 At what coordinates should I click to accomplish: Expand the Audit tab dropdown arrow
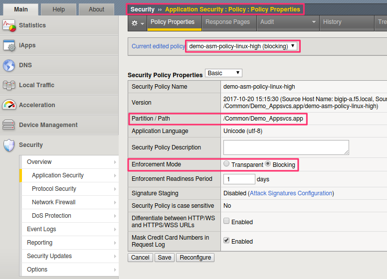(x=314, y=22)
